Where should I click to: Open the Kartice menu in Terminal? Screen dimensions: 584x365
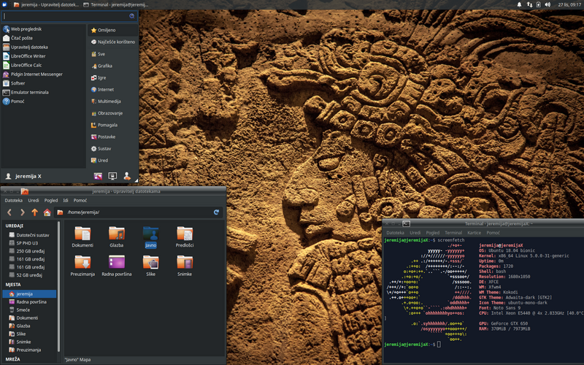(474, 233)
